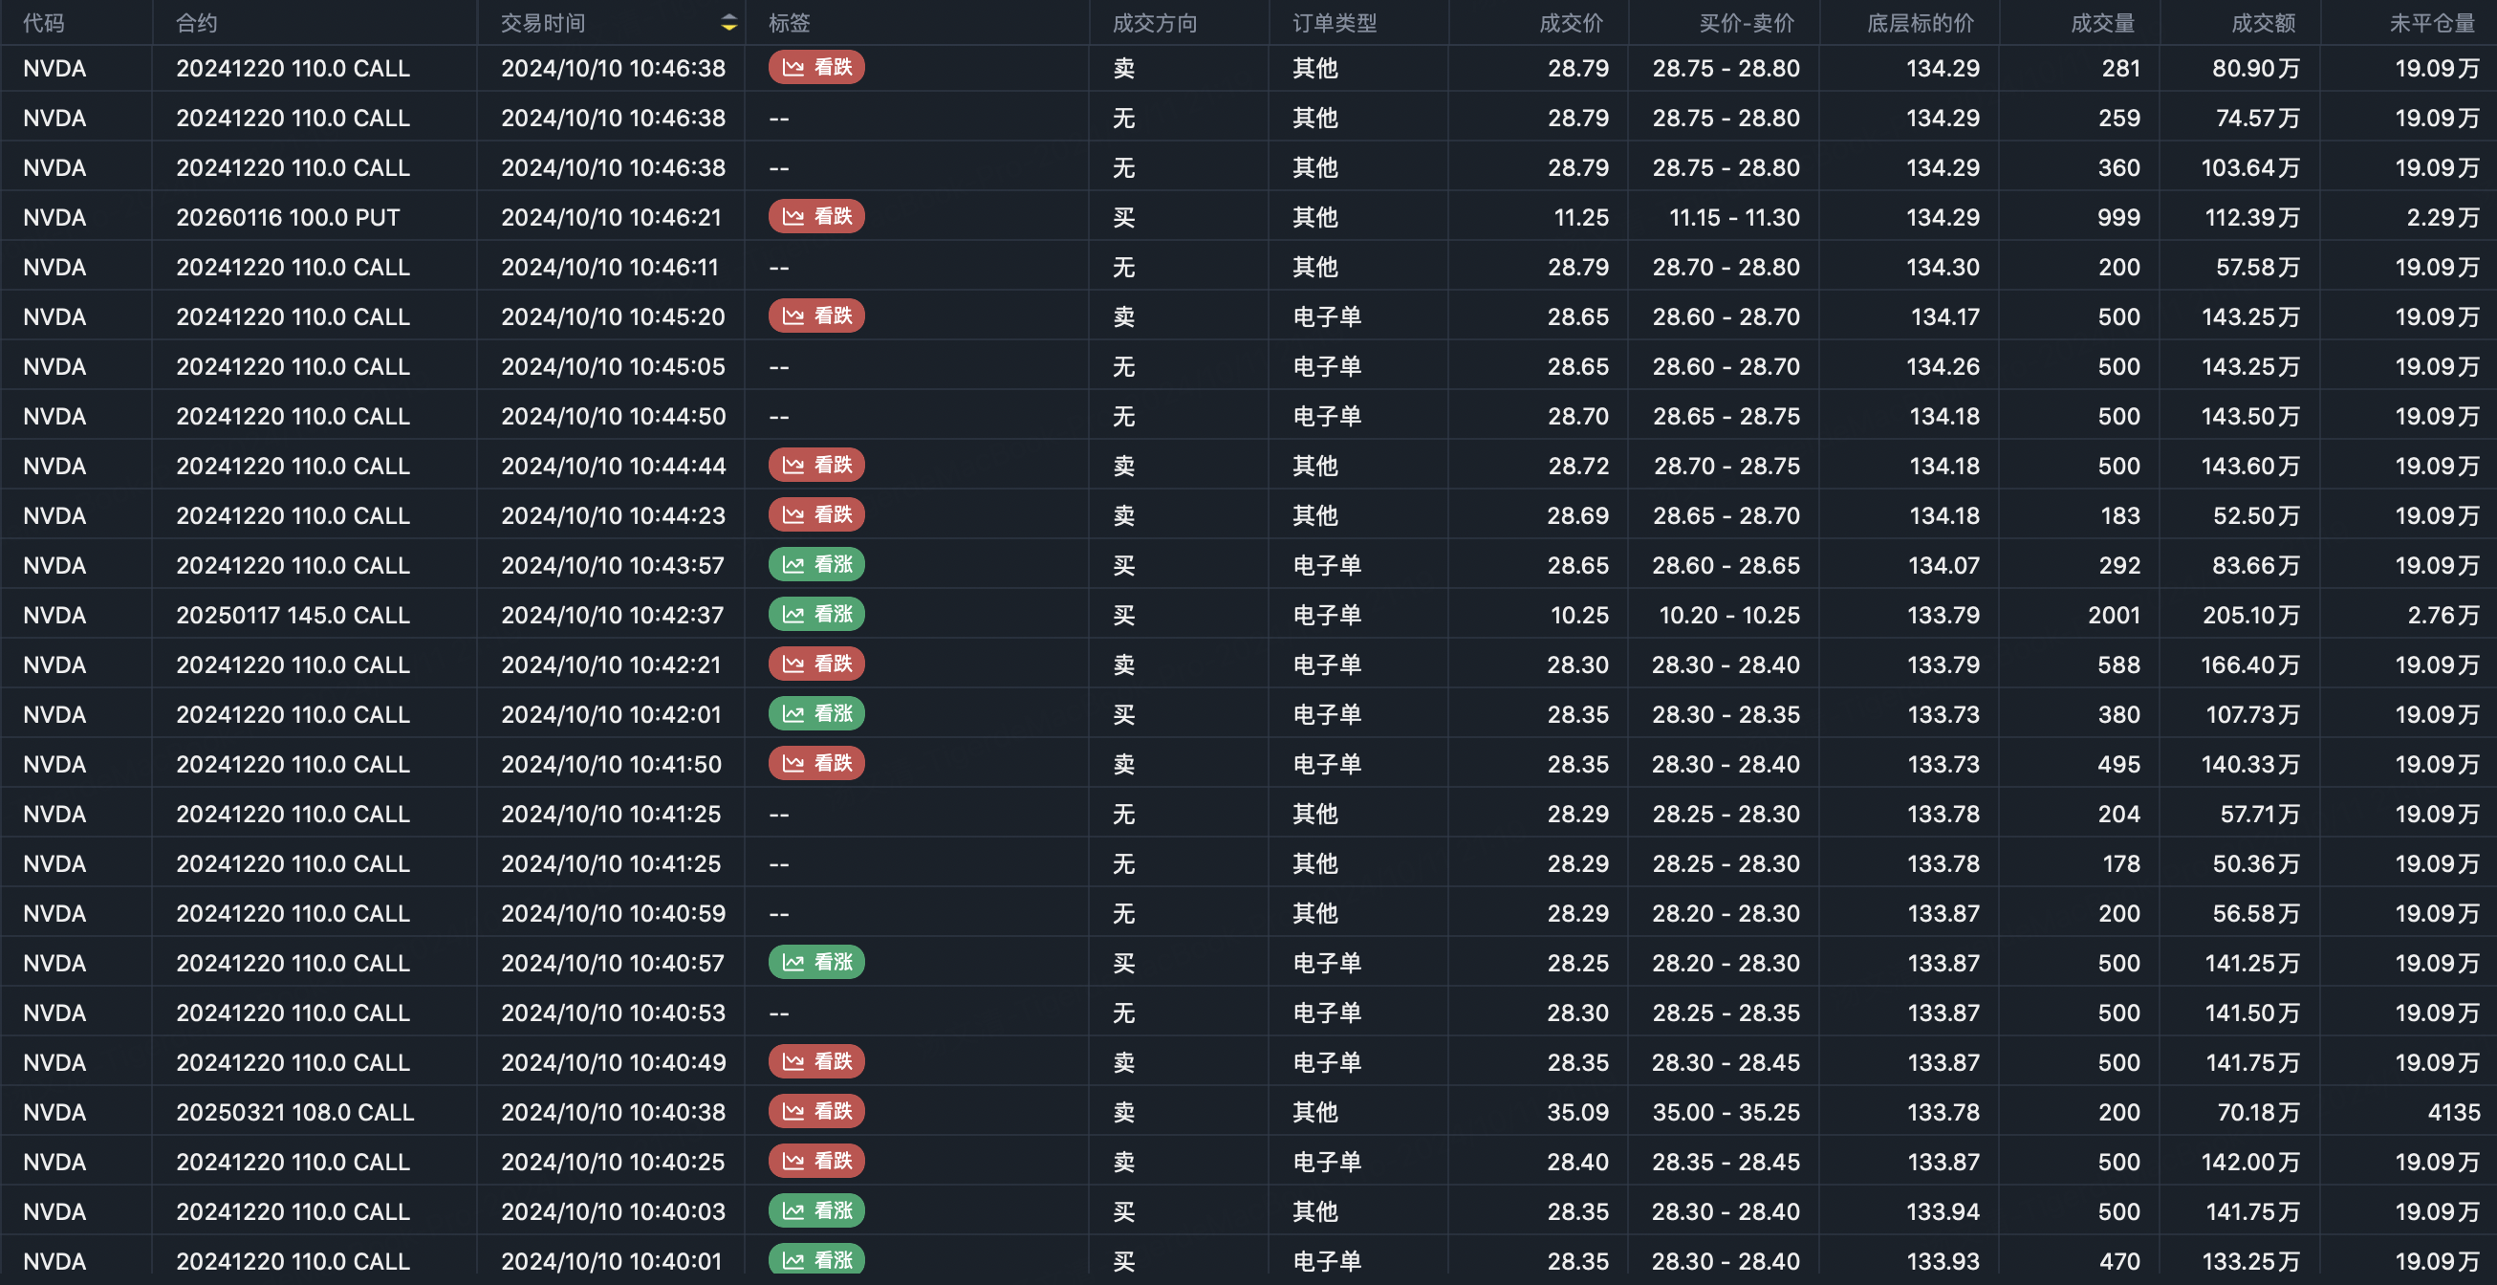Image resolution: width=2497 pixels, height=1285 pixels.
Task: Click the underlying price 134.07
Action: [1944, 565]
